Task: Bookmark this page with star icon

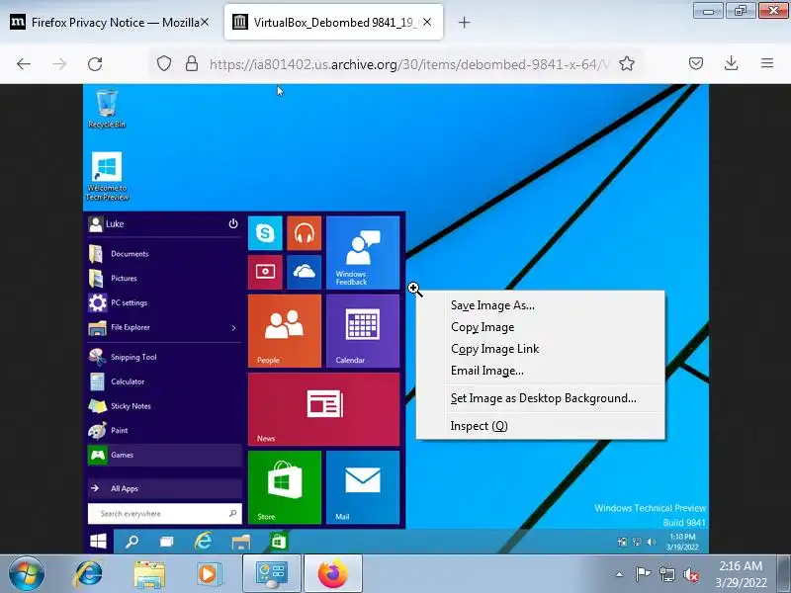Action: 627,63
